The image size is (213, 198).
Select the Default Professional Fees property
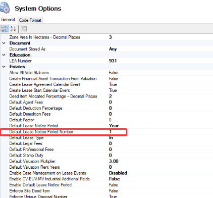click(x=31, y=150)
